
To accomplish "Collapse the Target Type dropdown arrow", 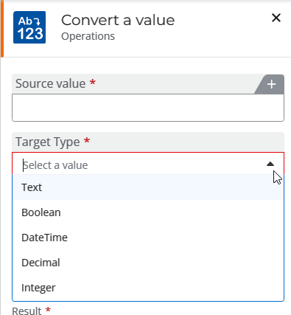I will [270, 164].
